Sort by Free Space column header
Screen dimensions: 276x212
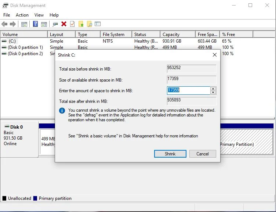207,35
